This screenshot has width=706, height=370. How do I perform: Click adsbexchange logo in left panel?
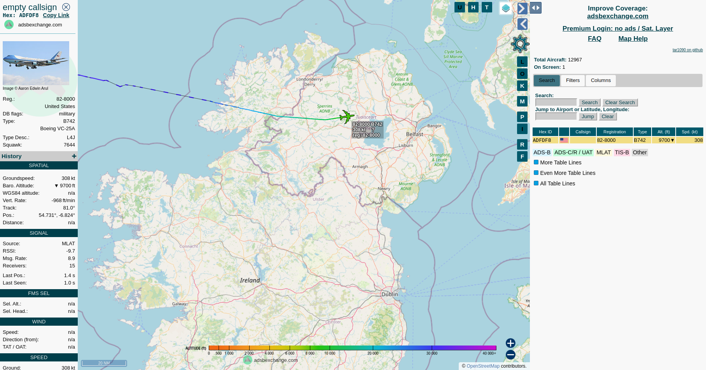pyautogui.click(x=9, y=24)
